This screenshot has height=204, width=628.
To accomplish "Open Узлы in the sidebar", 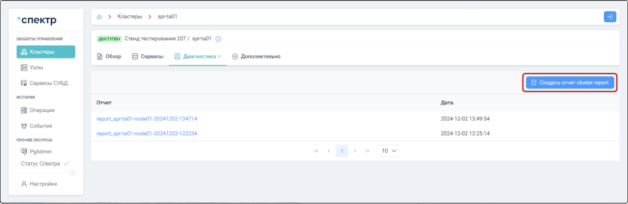I will pos(37,68).
